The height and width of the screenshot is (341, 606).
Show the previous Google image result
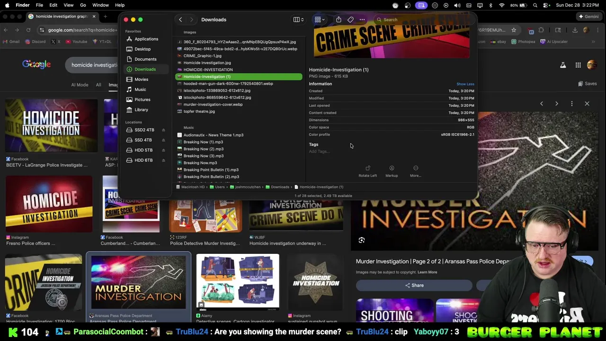pos(542,103)
